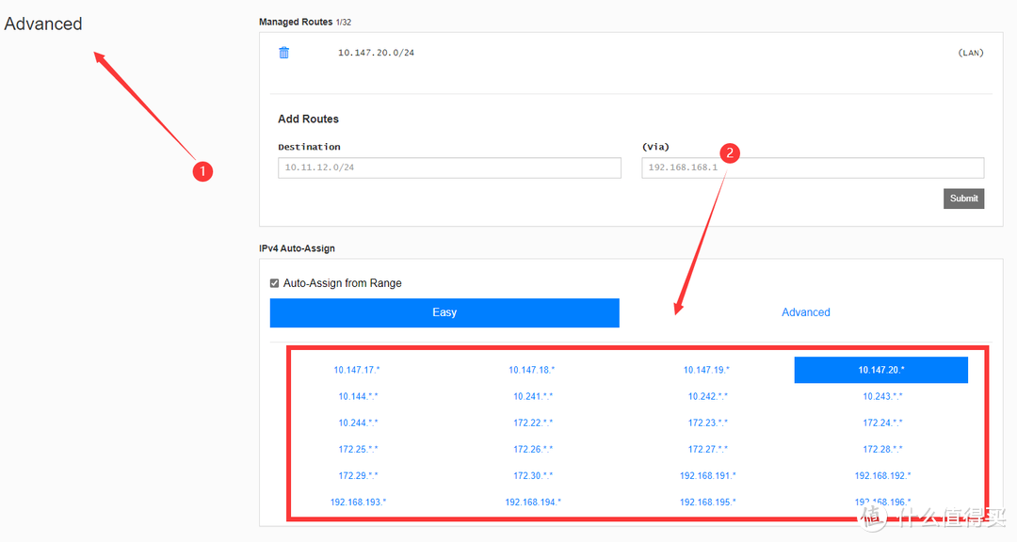Image resolution: width=1017 pixels, height=542 pixels.
Task: Pick the 172.22.*.* address range
Action: click(532, 422)
